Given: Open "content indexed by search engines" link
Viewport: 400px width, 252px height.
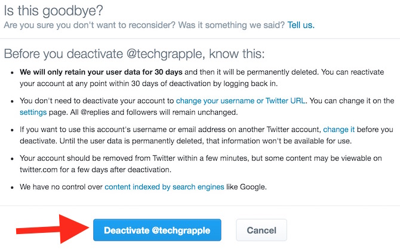Looking at the screenshot, I should tap(164, 186).
